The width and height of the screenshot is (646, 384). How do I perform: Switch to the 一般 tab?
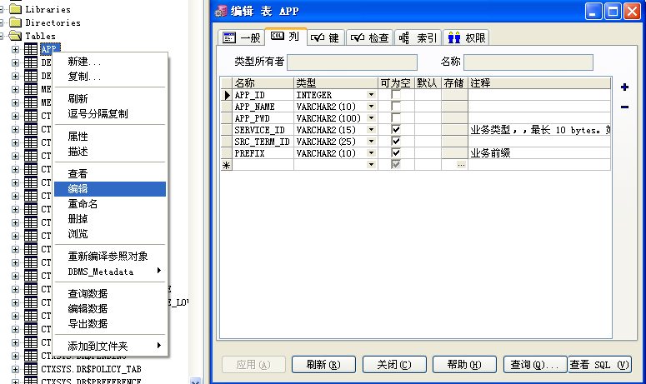coord(242,37)
